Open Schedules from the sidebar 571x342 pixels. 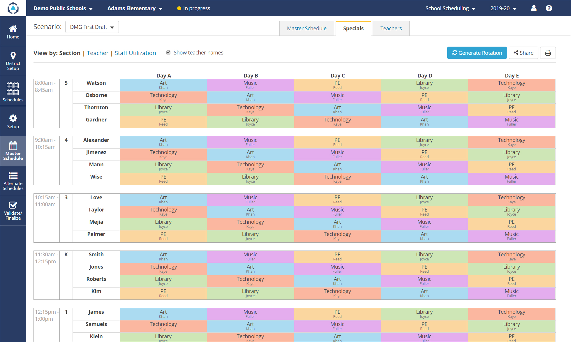(13, 91)
